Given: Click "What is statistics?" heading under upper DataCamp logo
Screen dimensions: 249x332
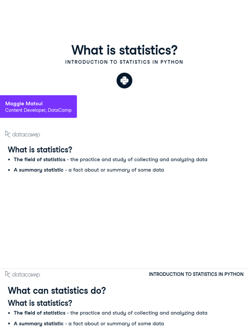Looking at the screenshot, I should (40, 150).
